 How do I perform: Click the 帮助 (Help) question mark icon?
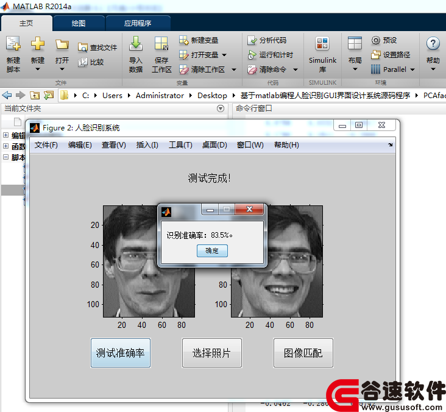pos(433,44)
